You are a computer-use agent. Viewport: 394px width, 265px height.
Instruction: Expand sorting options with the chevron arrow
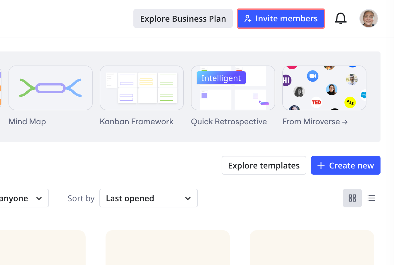pos(188,198)
